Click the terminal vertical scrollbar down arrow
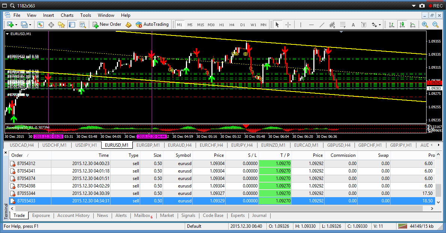The image size is (446, 233). coord(439,202)
